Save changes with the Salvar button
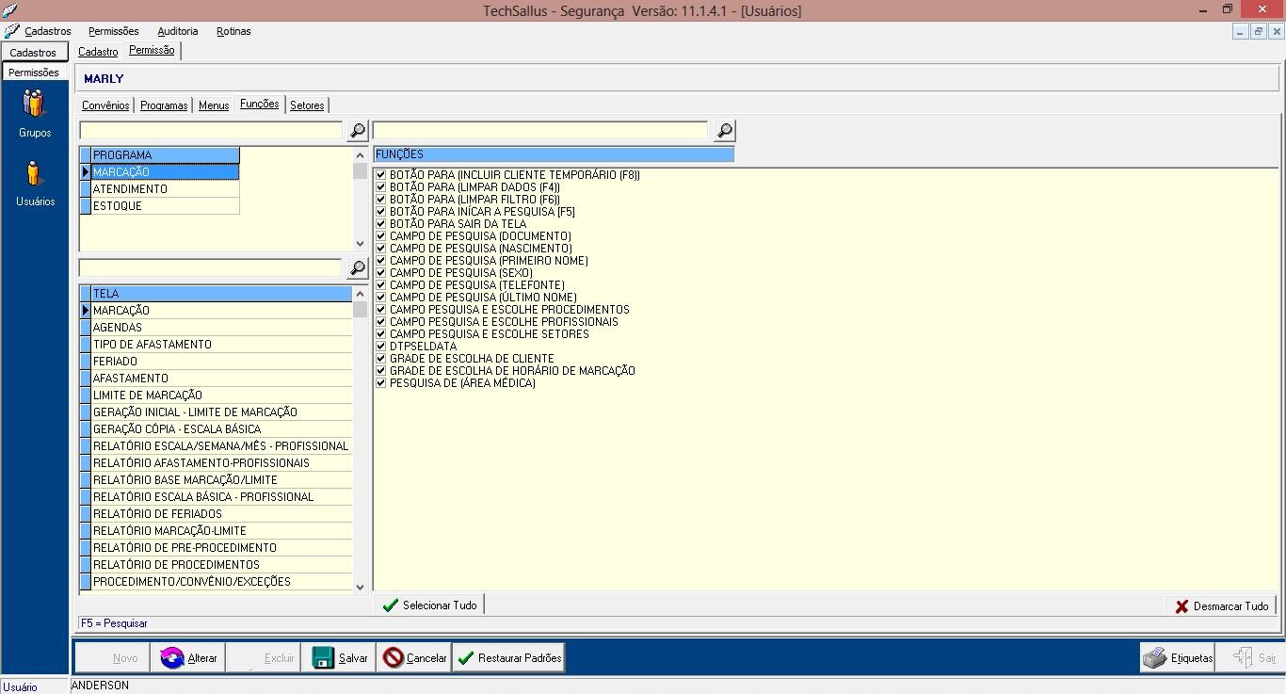 tap(339, 658)
